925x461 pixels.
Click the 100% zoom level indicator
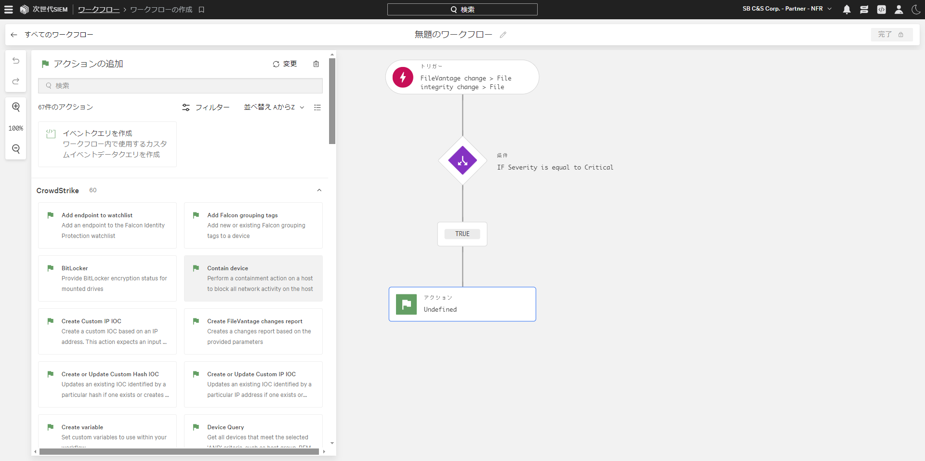coord(16,128)
